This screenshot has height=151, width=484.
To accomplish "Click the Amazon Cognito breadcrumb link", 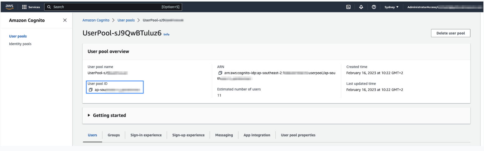I will (96, 20).
